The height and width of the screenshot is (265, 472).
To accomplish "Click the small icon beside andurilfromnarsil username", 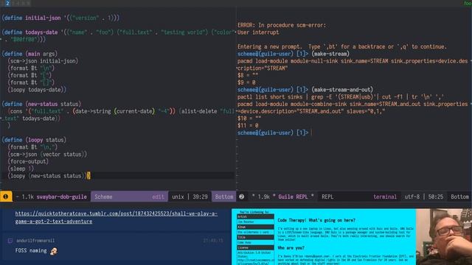I will tap(10, 241).
